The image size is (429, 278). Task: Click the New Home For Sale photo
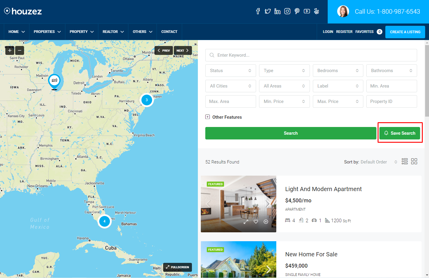pos(239,260)
